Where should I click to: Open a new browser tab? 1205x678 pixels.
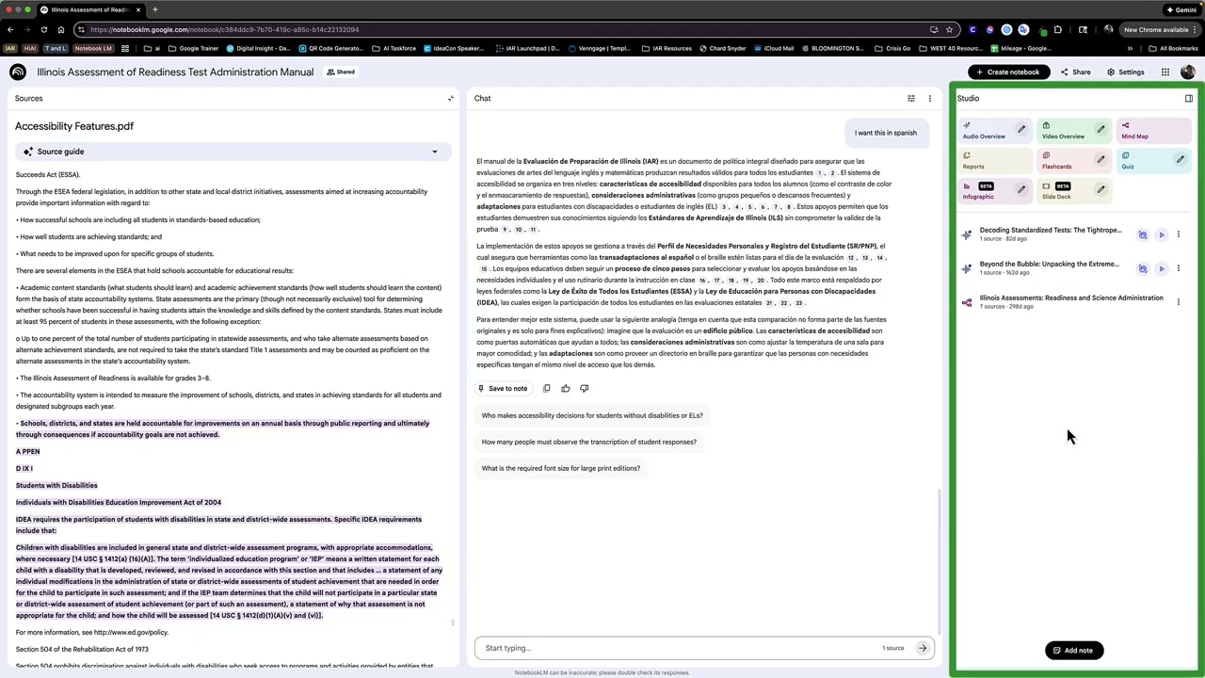coord(155,9)
